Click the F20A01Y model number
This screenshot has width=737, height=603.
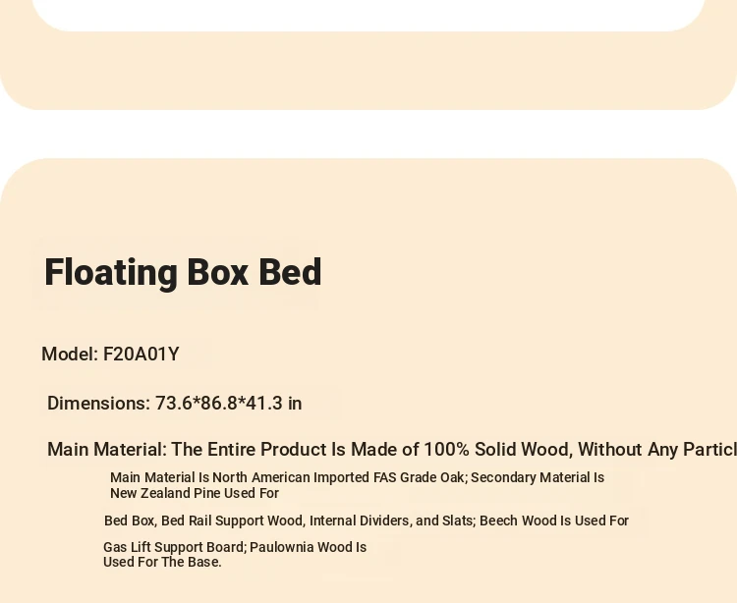coord(141,355)
